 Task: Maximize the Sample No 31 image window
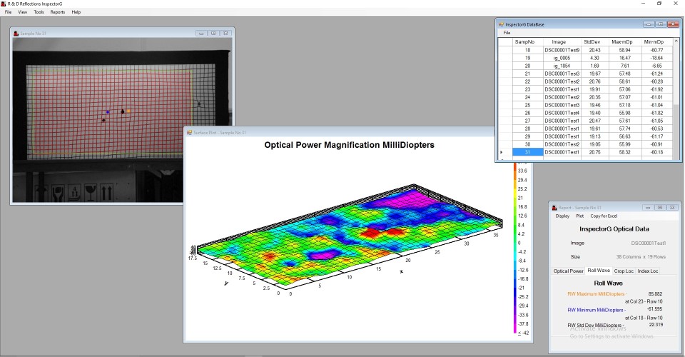pos(213,33)
